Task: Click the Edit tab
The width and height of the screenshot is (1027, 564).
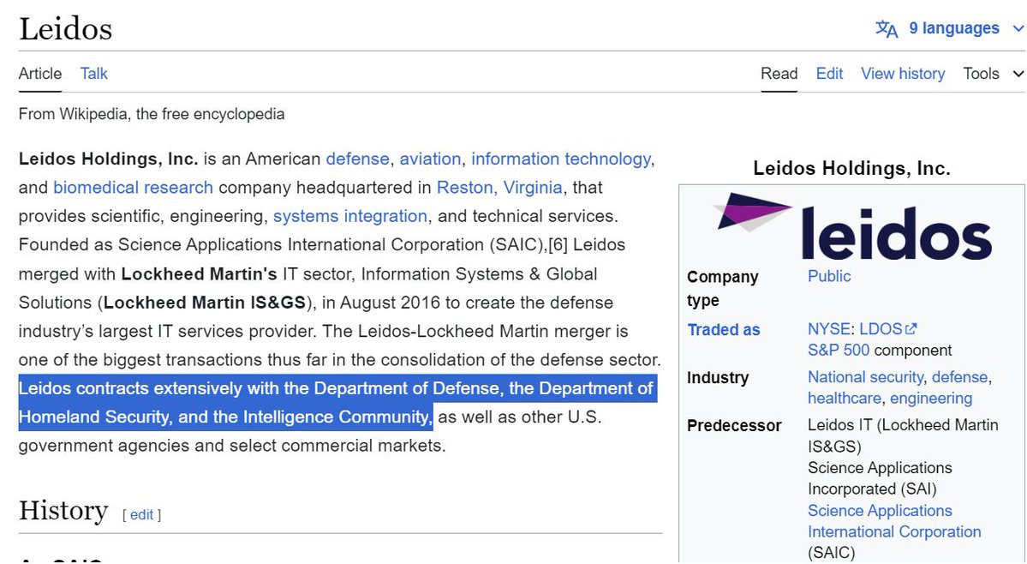Action: pos(829,74)
